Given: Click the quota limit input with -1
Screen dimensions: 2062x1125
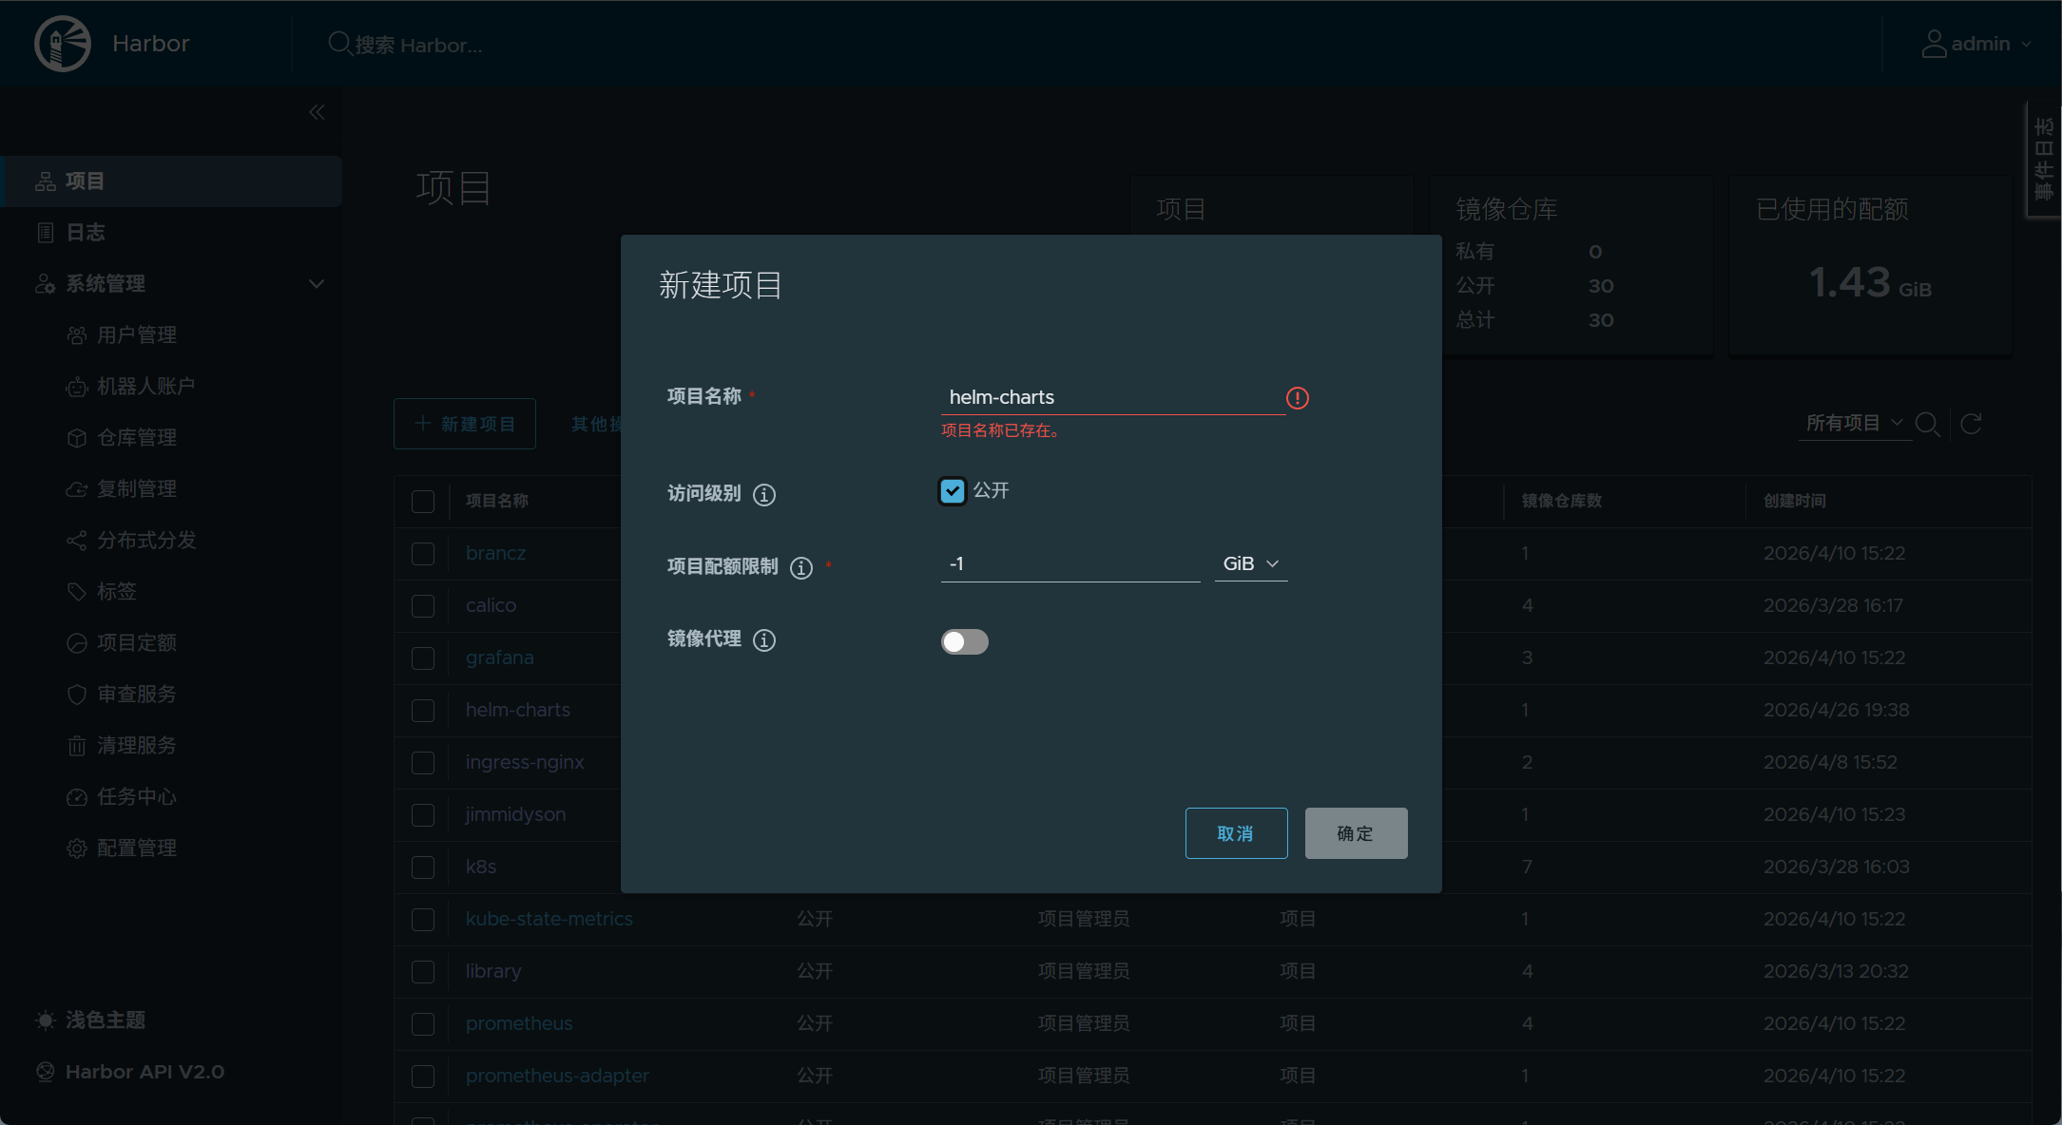Looking at the screenshot, I should [1070, 564].
